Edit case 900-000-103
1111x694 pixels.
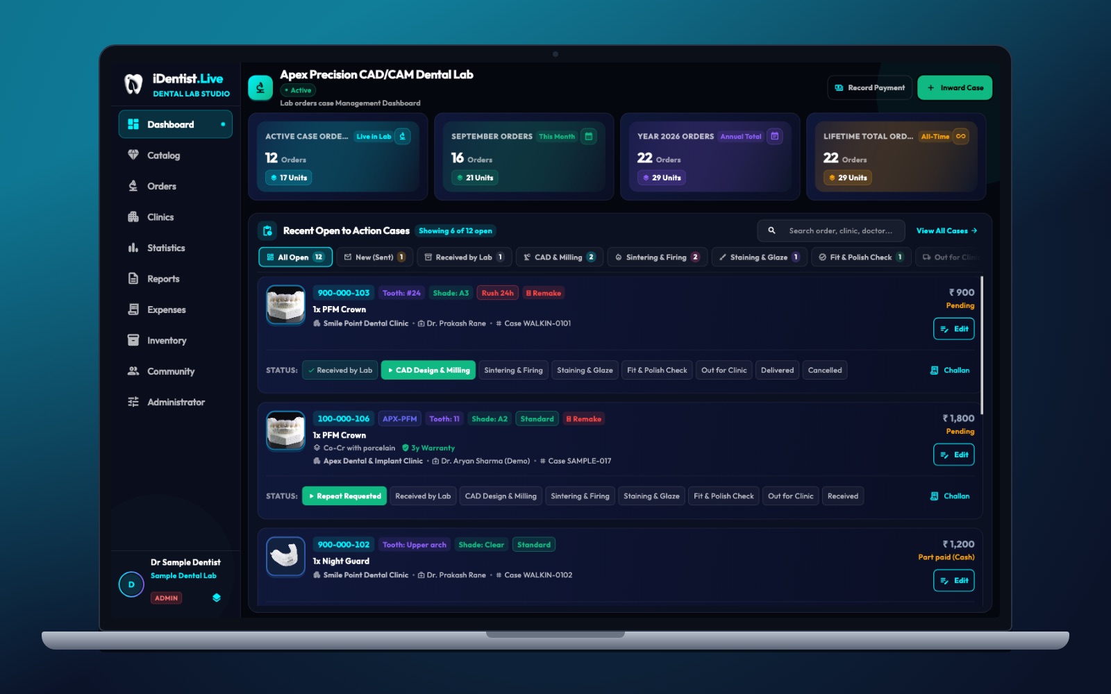[x=954, y=329]
